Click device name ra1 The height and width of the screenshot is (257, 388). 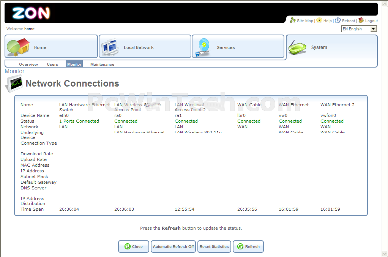[x=178, y=115]
